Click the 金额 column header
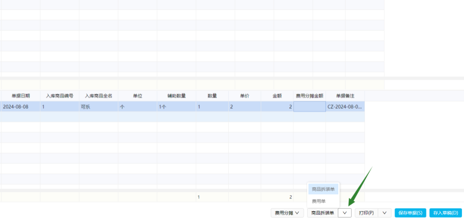 [x=277, y=95]
